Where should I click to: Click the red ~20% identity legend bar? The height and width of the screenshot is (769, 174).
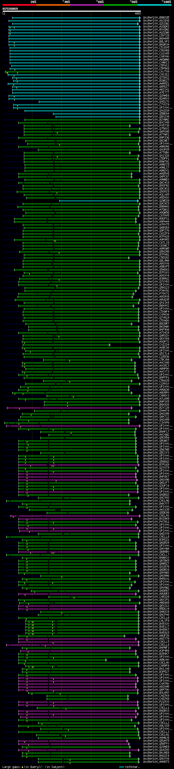click(x=19, y=5)
